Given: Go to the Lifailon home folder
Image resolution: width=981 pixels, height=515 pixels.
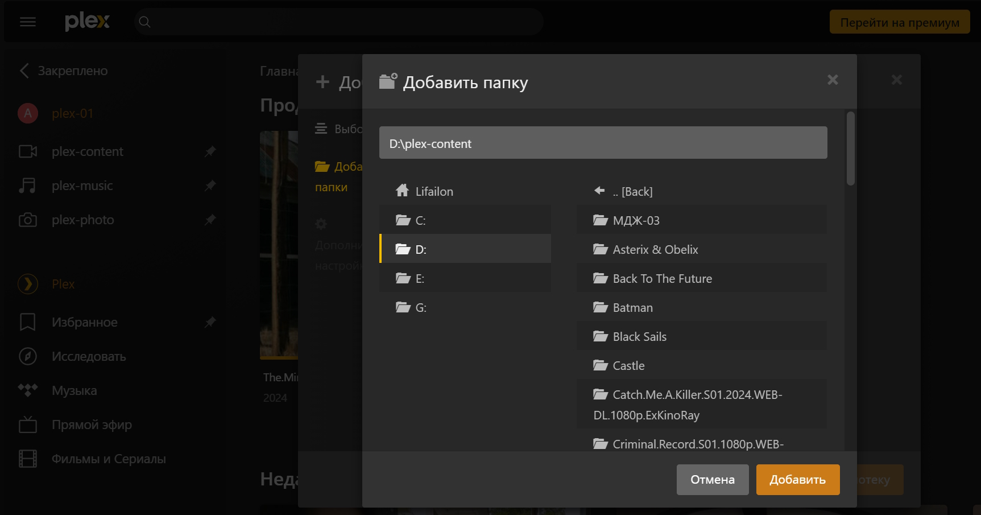Looking at the screenshot, I should (x=465, y=191).
